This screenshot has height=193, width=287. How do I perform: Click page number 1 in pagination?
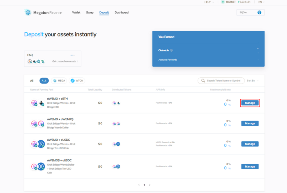144,185
